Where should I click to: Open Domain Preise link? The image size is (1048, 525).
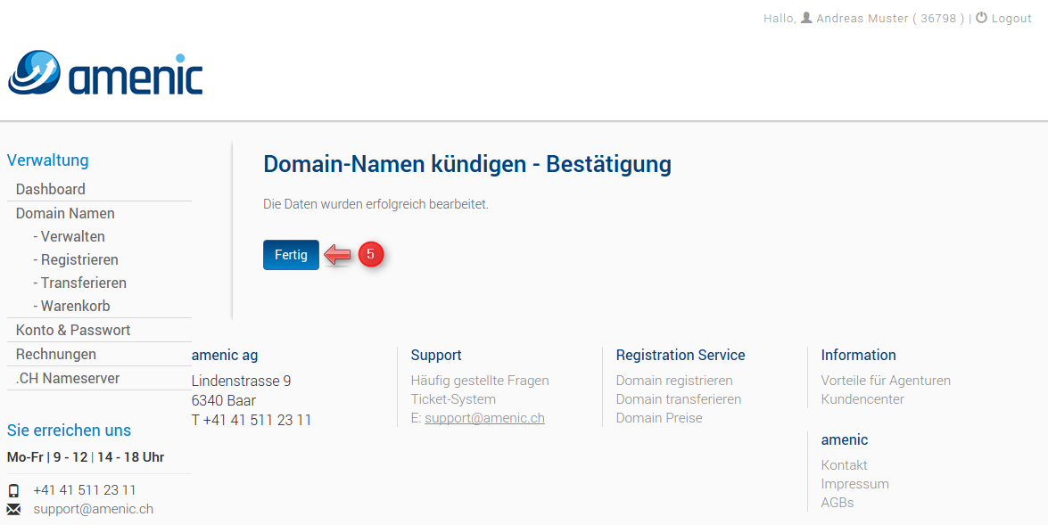coord(659,418)
